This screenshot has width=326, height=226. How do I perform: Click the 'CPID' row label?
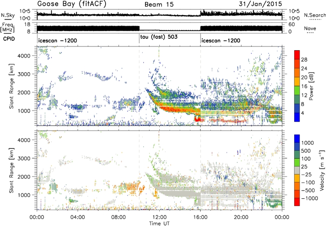point(9,39)
